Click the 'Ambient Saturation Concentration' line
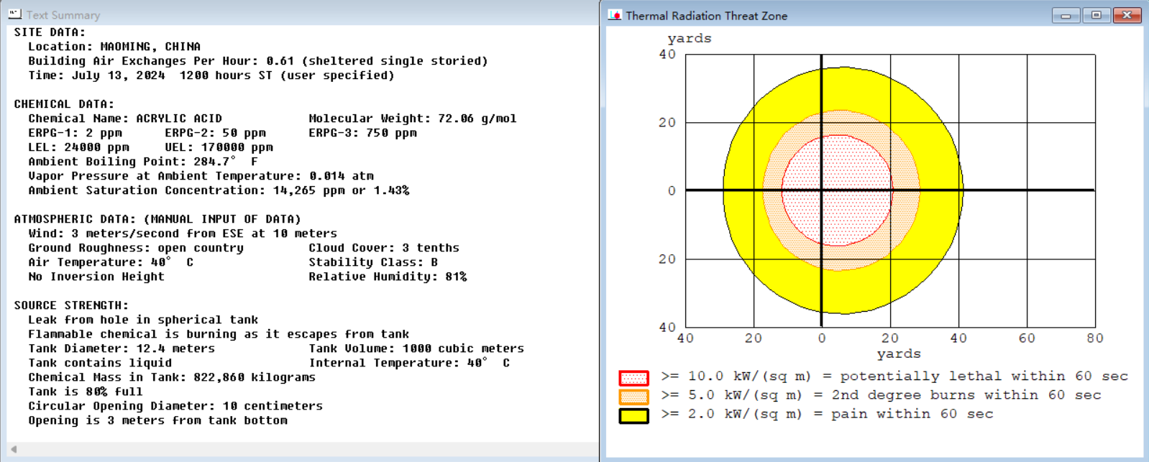 [x=219, y=190]
